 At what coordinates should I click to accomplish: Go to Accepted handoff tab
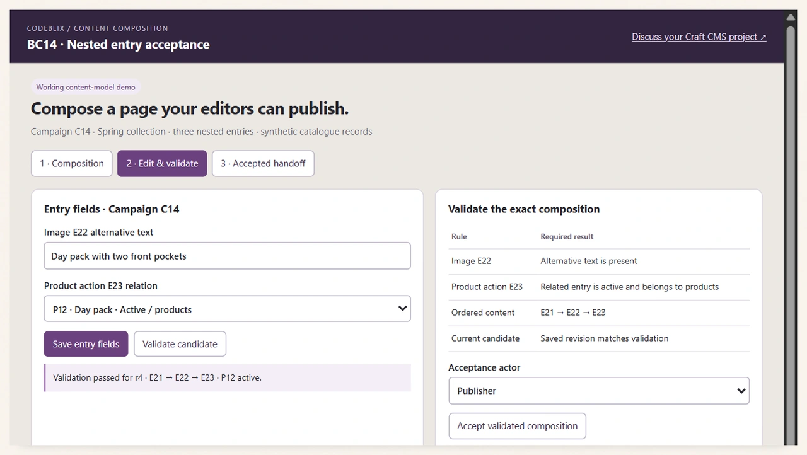coord(263,163)
